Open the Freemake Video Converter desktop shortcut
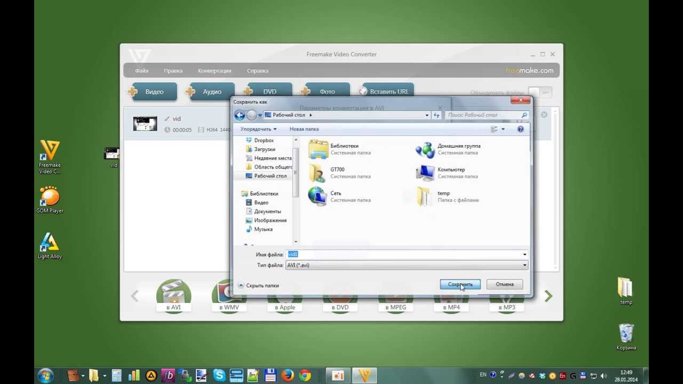 tap(50, 157)
